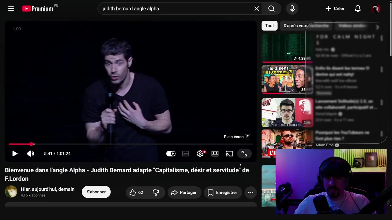The image size is (392, 220).
Task: Click the video title text
Action: [x=127, y=174]
